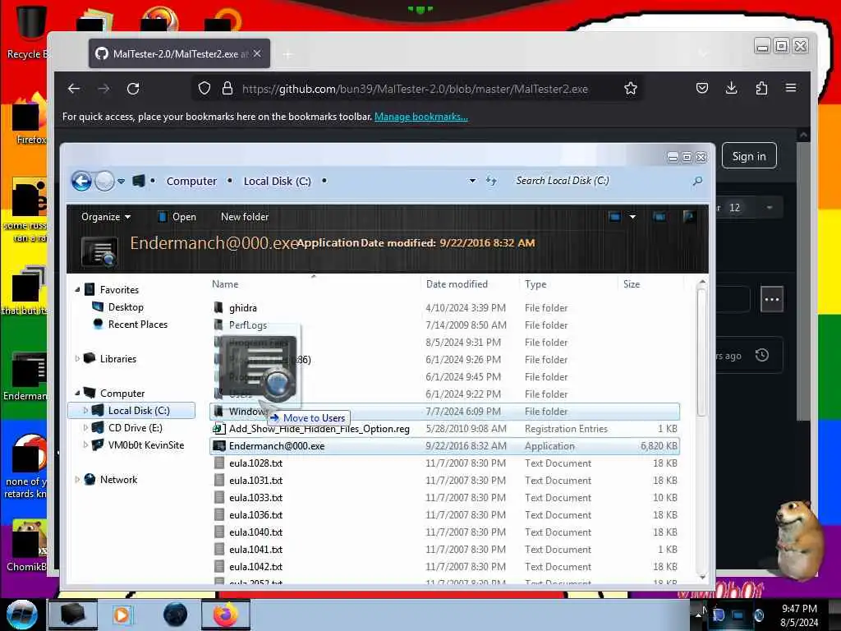Open Explorer recent pages dropdown arrow
The image size is (841, 631).
(122, 182)
